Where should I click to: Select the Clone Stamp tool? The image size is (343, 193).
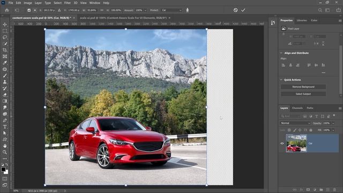(x=5, y=82)
